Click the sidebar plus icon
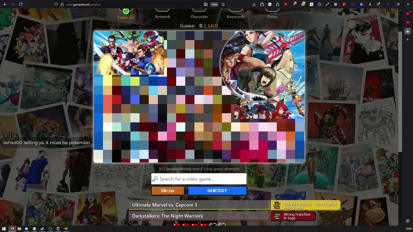Image resolution: width=413 pixels, height=232 pixels. (x=408, y=39)
